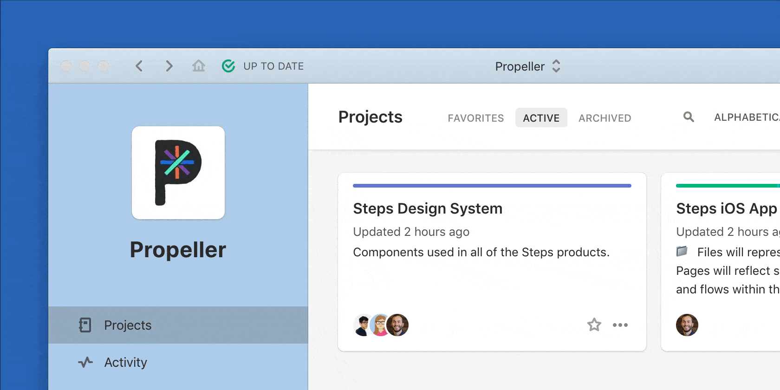Open the projects search magnifier
Image resolution: width=780 pixels, height=390 pixels.
(689, 117)
